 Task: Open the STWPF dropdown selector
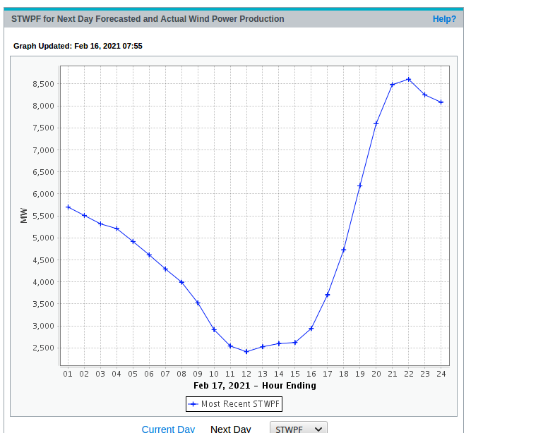click(299, 428)
